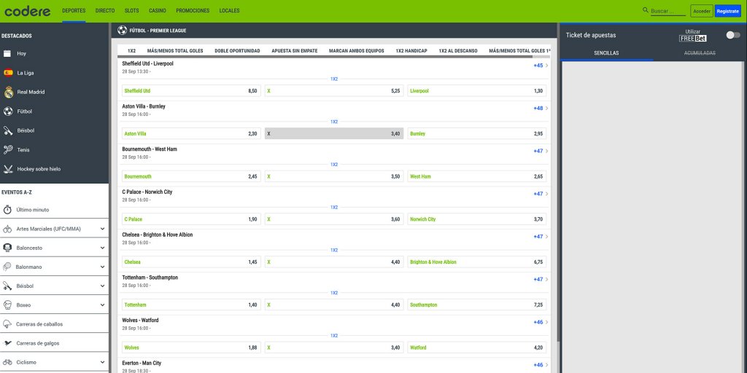Select the Marcan Ambos Equipos market tab
The height and width of the screenshot is (373, 747).
[x=356, y=51]
